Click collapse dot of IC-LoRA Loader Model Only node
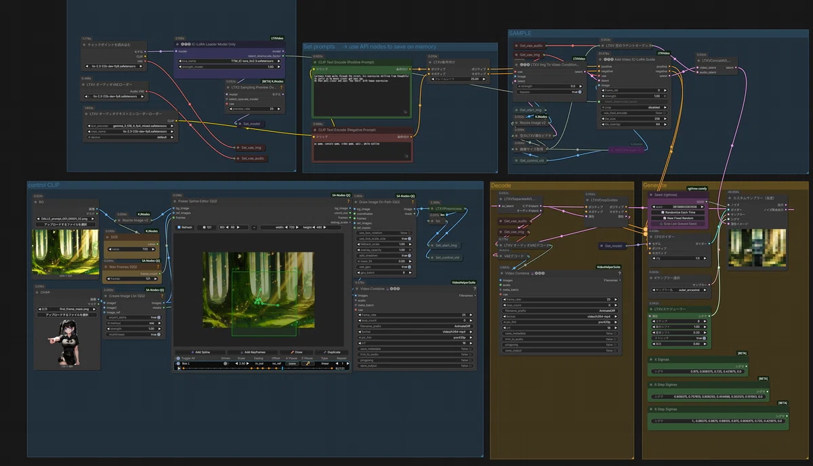This screenshot has height=466, width=813. coord(177,44)
